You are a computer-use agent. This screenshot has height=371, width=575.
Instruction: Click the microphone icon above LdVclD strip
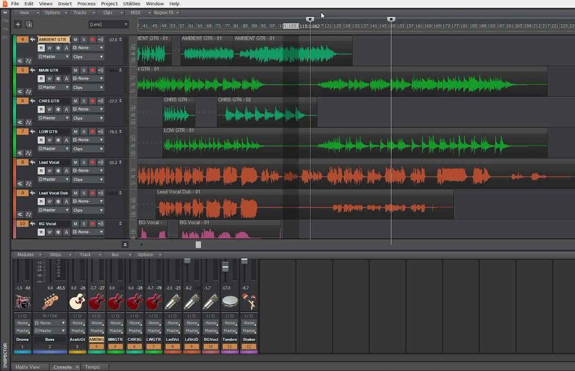191,302
